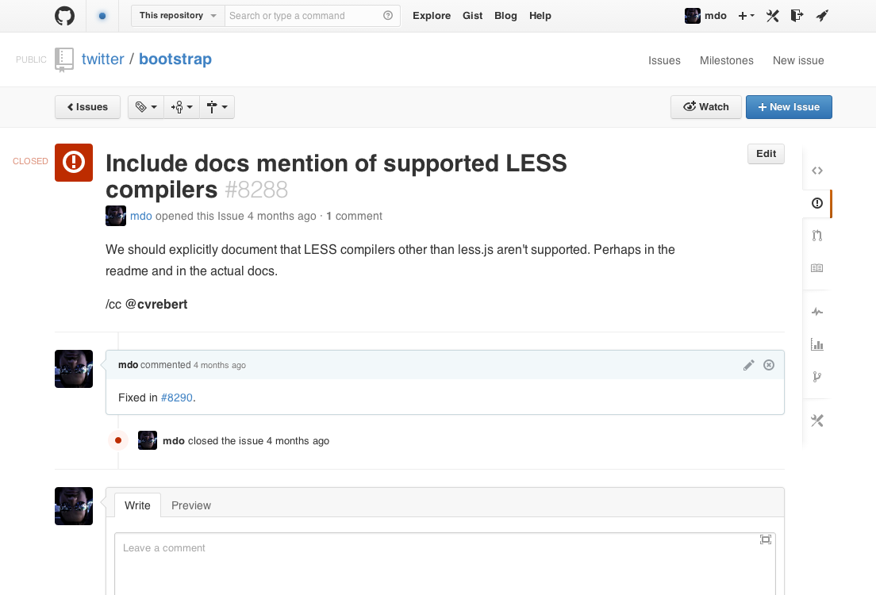Delete the comment with circled X icon
This screenshot has height=595, width=876.
pos(769,365)
